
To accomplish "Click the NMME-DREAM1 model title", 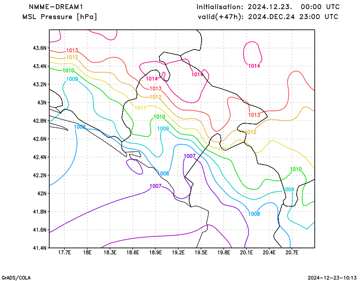I will click(56, 7).
